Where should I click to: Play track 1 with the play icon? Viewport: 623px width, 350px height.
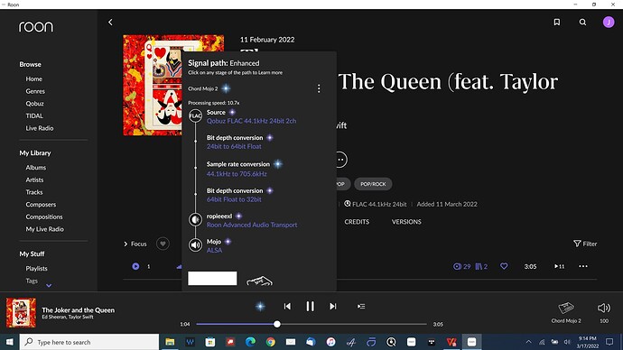[x=135, y=266]
